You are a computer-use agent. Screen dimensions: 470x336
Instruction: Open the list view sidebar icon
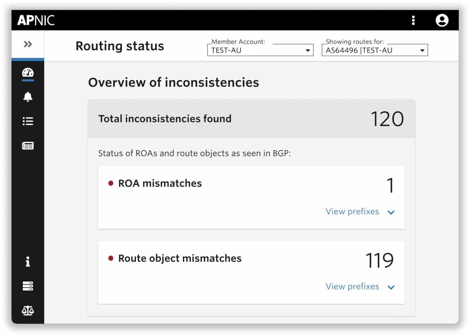[x=28, y=121]
